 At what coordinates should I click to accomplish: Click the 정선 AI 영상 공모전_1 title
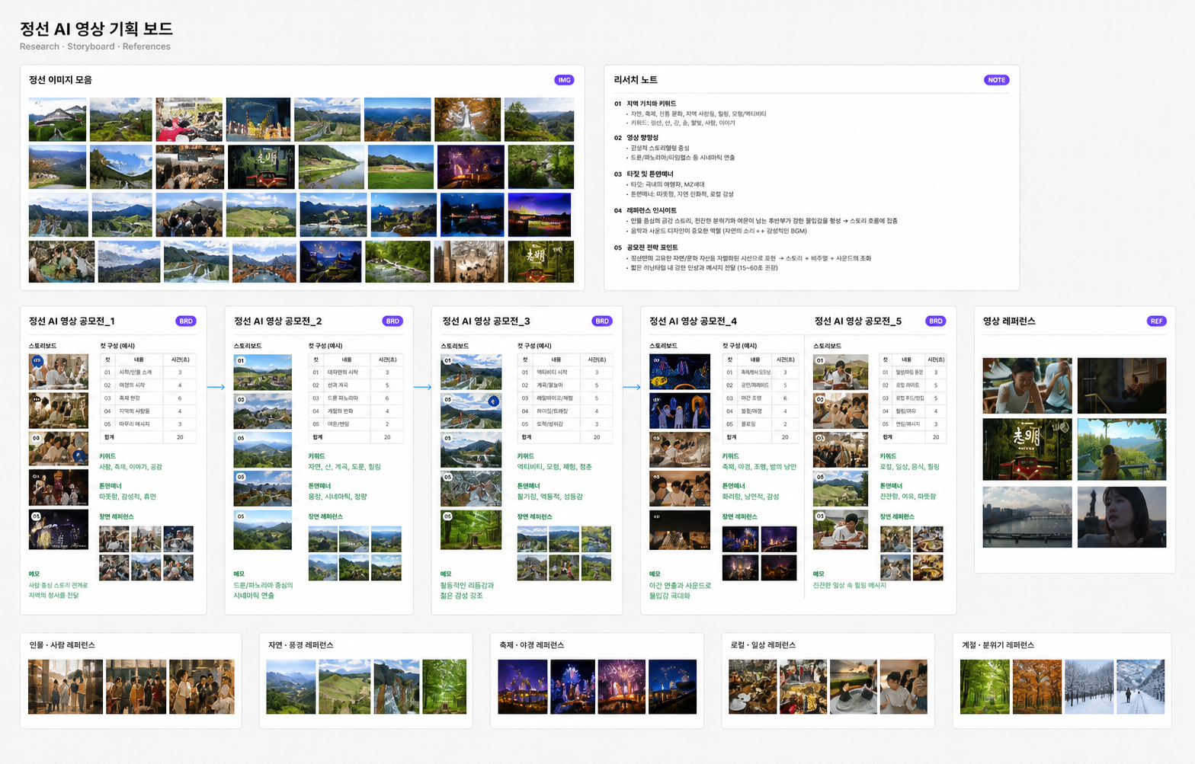[x=72, y=321]
